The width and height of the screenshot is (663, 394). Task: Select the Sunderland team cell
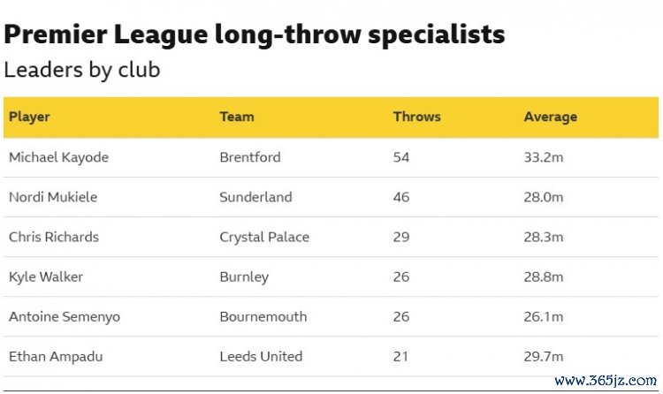[x=255, y=197]
